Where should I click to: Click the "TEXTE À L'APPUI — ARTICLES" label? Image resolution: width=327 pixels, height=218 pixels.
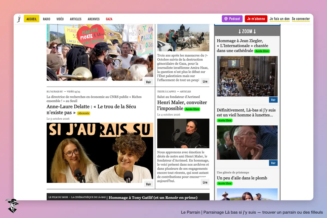tap(174, 92)
